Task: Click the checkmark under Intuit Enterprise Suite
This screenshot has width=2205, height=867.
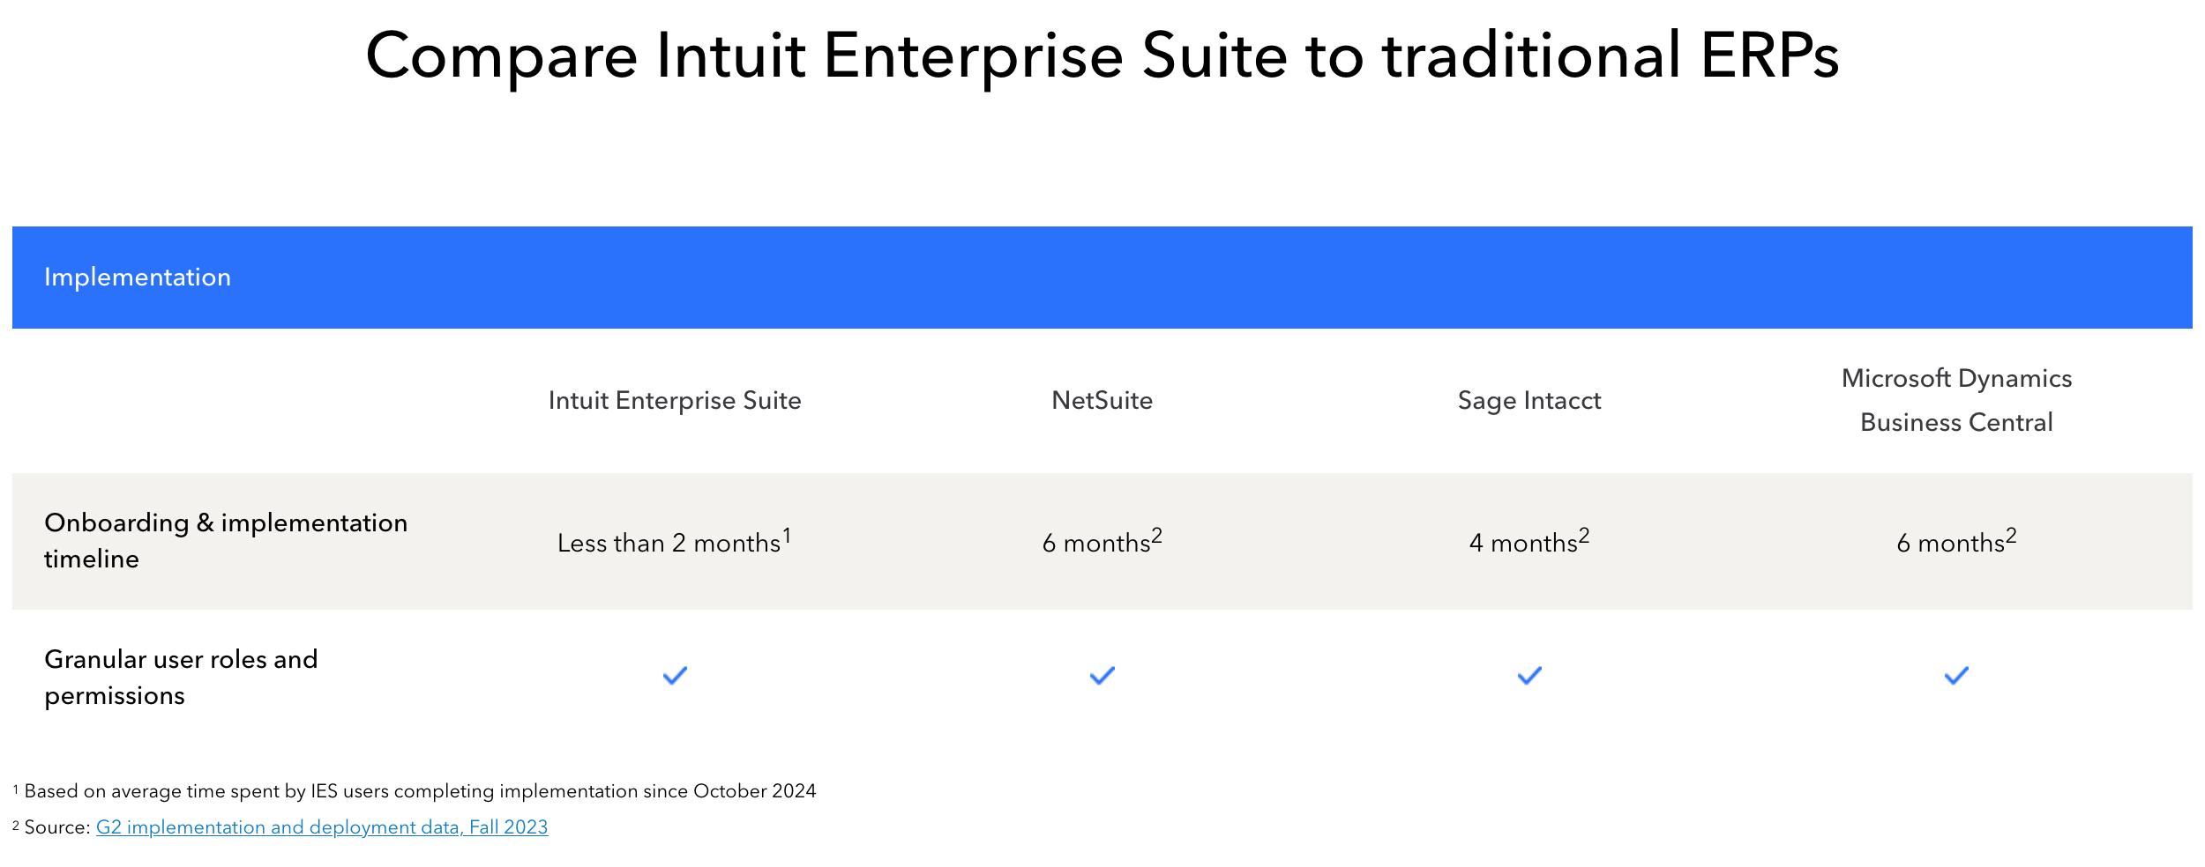Action: (x=675, y=676)
